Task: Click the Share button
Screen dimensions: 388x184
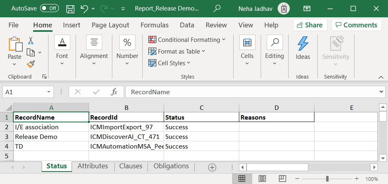Action: point(310,25)
